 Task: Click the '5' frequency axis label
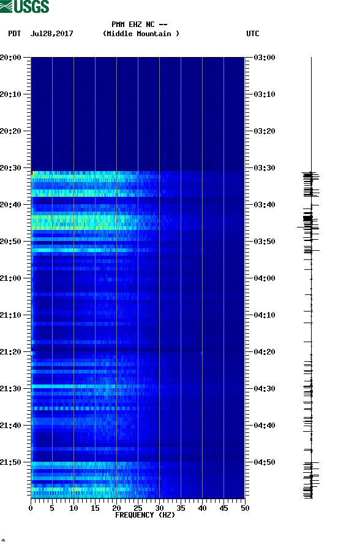[52, 508]
